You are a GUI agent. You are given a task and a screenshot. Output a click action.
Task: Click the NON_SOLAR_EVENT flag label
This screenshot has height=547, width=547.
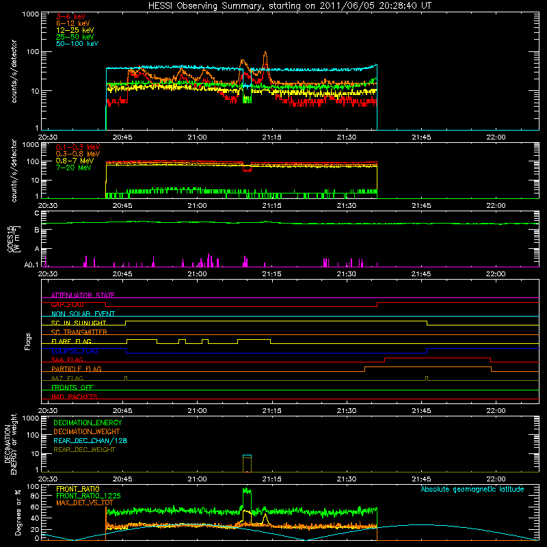[x=83, y=314]
